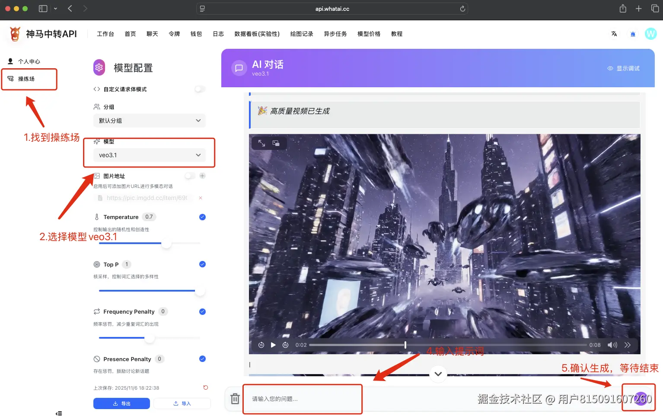Screen dimensions: 663x416
Task: Mute the video volume
Action: pos(612,345)
